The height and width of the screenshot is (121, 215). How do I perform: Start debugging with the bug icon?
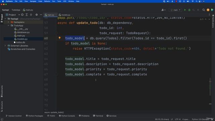(189, 10)
